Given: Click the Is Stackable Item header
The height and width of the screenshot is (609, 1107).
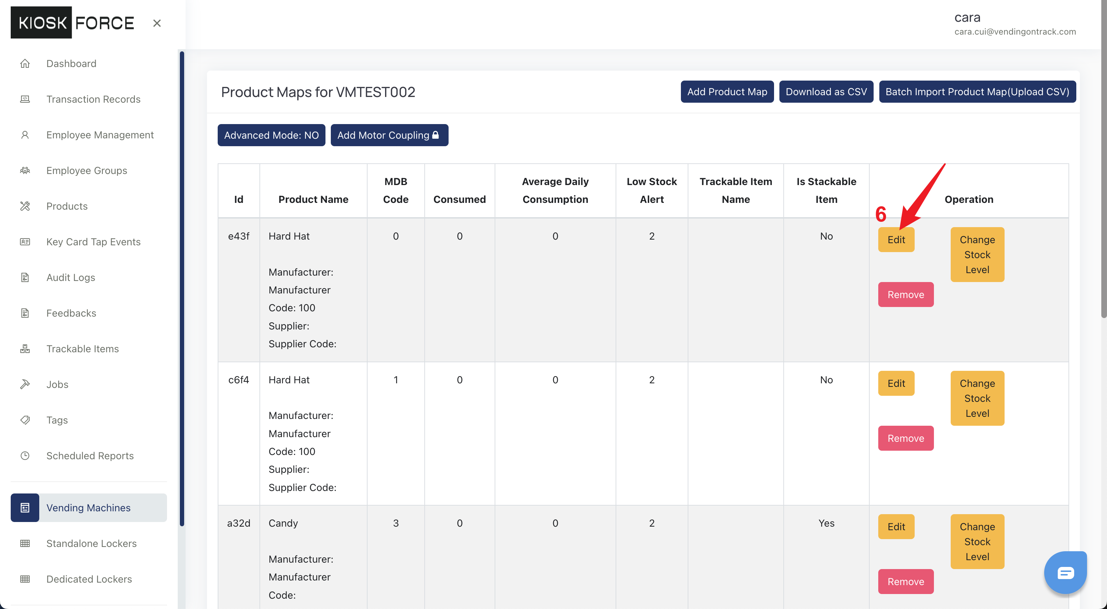Looking at the screenshot, I should click(826, 190).
